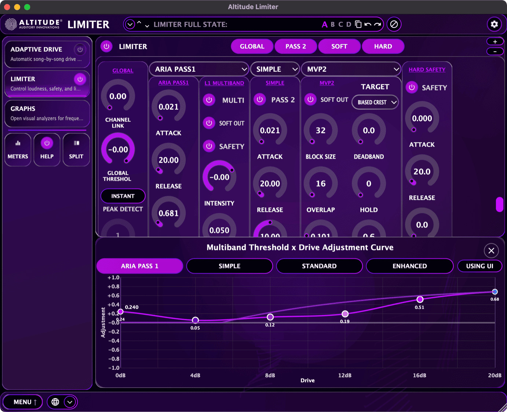Viewport: 507px width, 412px height.
Task: Open the MENU button
Action: click(x=23, y=402)
